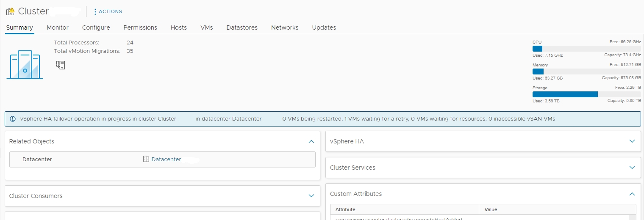Screen dimensions: 644x220
Task: Select the HA failover operation message text
Action: [288, 119]
